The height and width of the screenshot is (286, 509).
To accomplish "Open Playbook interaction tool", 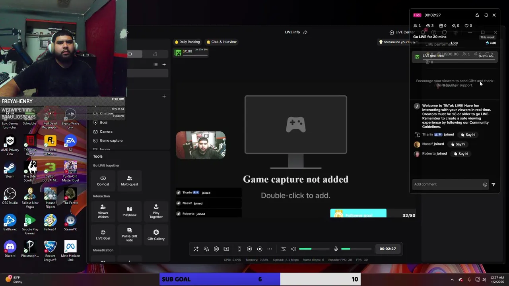I will pos(130,211).
